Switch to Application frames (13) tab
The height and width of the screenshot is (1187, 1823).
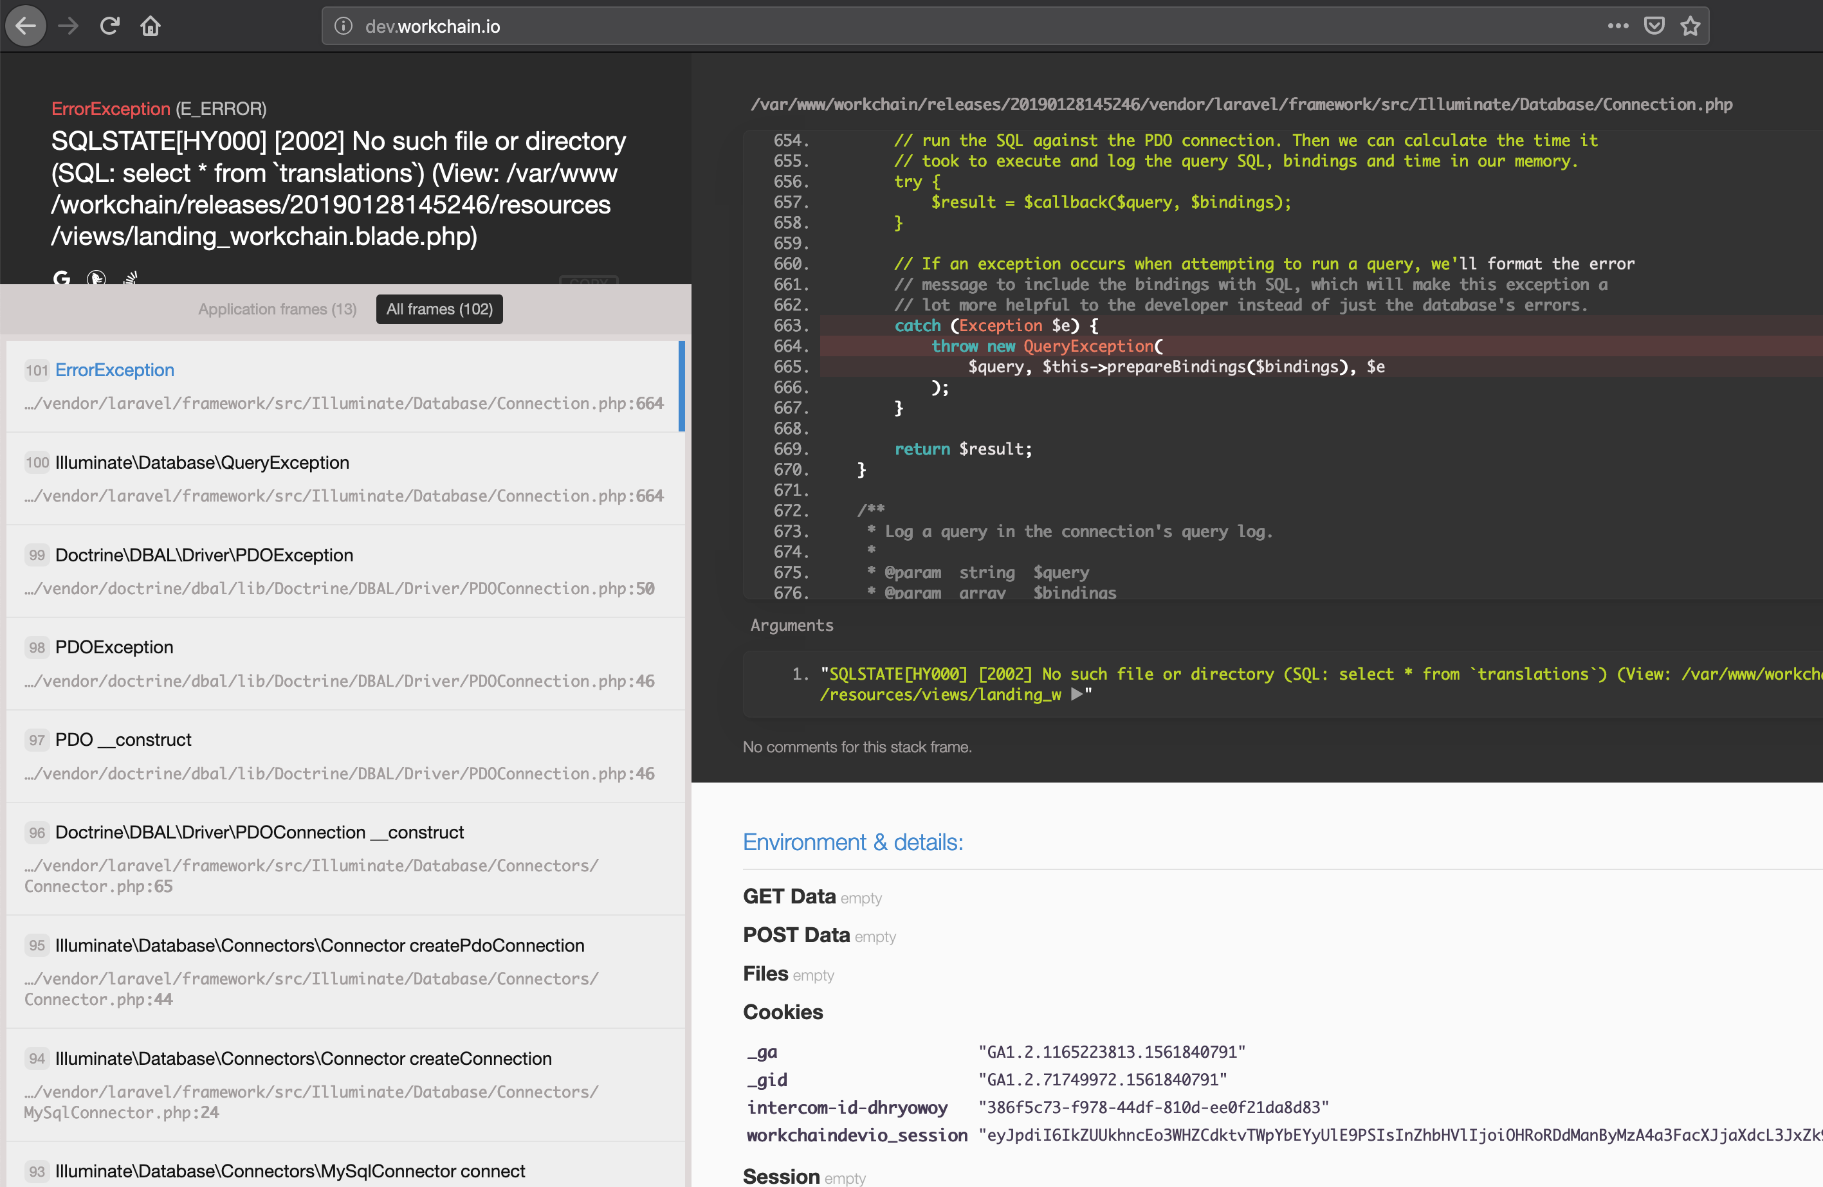(277, 309)
